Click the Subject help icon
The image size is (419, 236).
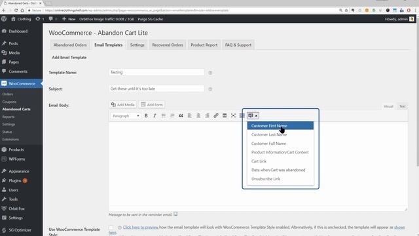pos(210,89)
